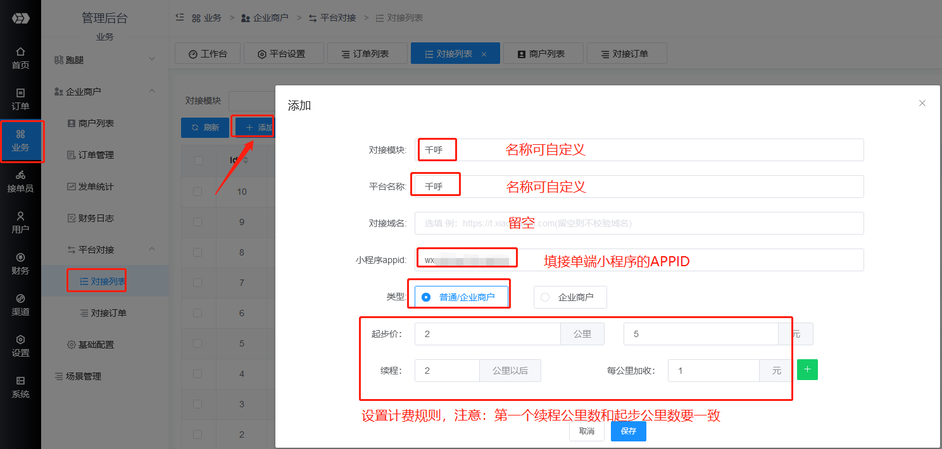Collapse the 平台对接 submenu

pyautogui.click(x=105, y=249)
